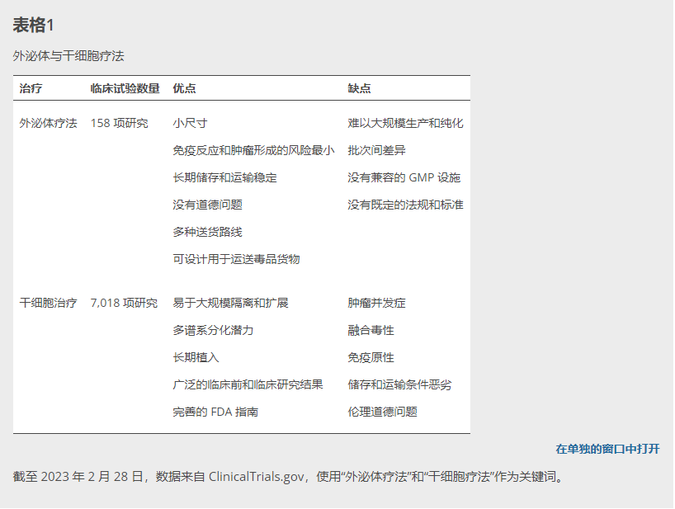Viewport: 675px width, 509px height.
Task: Select the '外泌体疗法' row label
Action: click(48, 123)
